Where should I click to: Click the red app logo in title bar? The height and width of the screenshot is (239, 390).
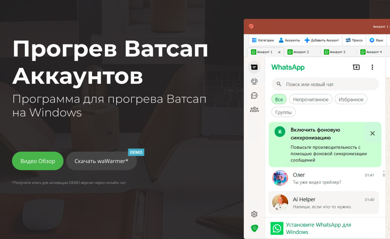coord(251,27)
